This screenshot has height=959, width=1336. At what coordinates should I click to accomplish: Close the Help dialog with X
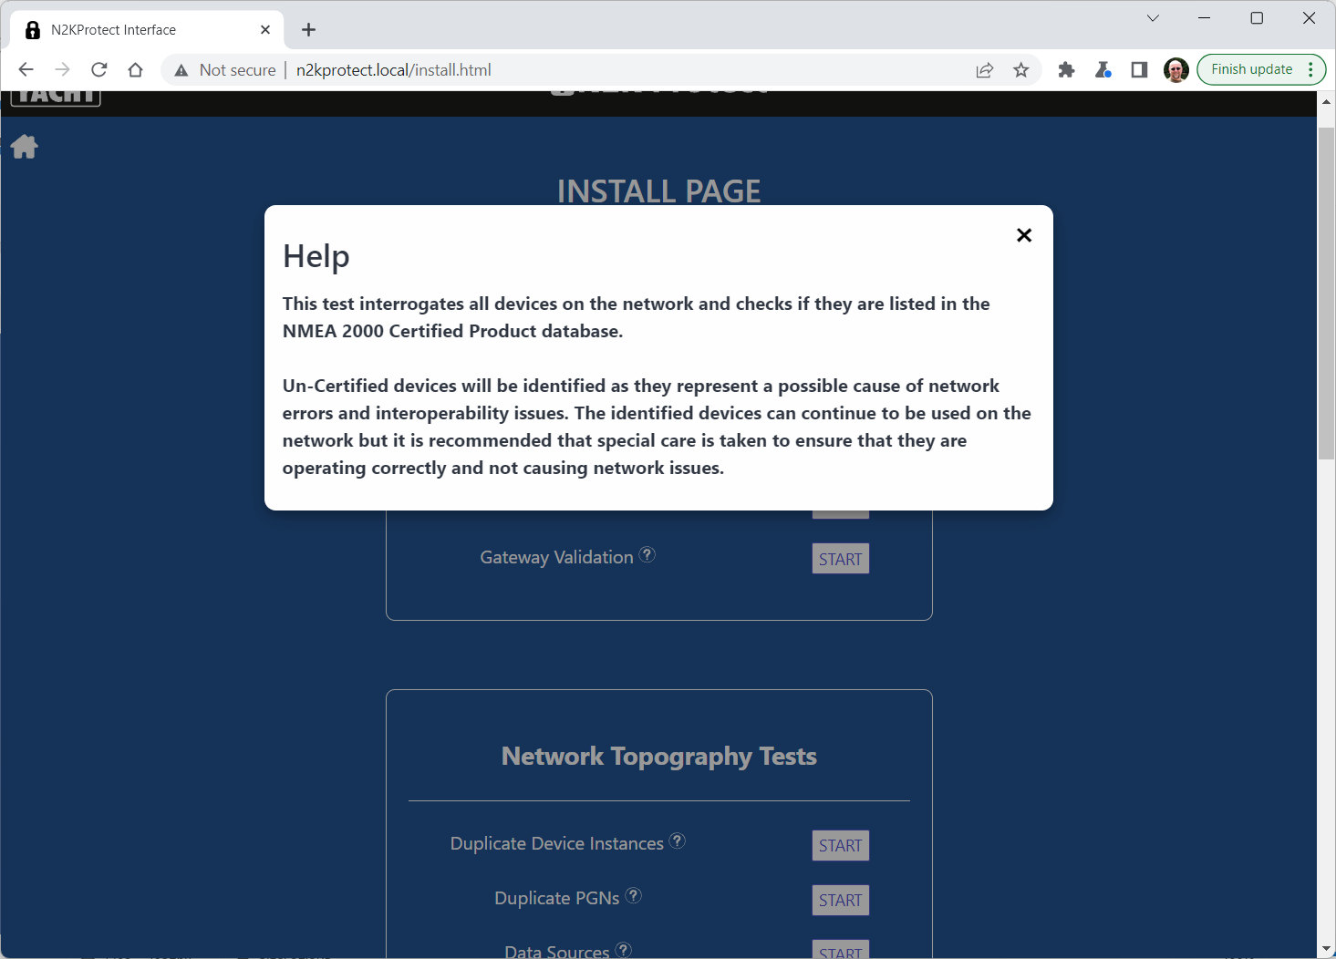click(x=1024, y=235)
